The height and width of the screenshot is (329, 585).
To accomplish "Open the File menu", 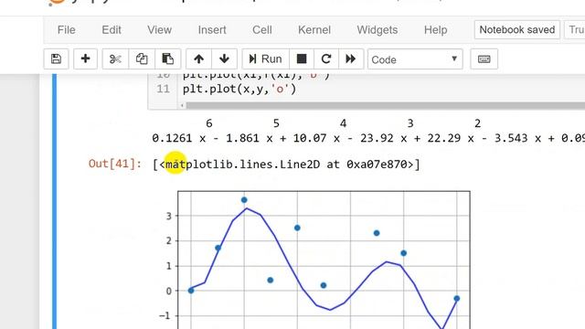I will click(67, 30).
